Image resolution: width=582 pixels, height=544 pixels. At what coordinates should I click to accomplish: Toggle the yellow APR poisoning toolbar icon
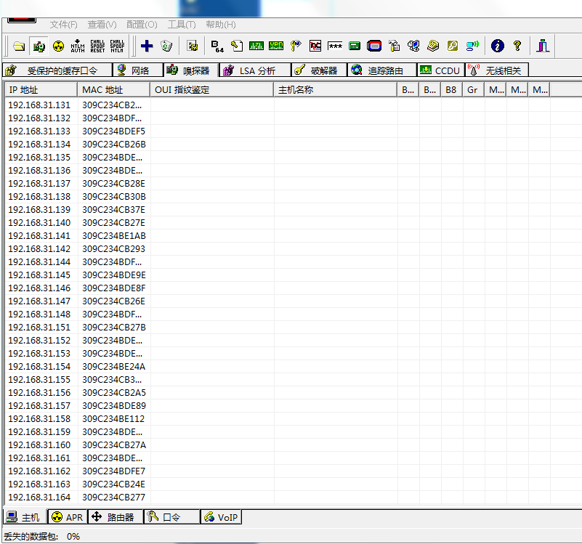coord(58,46)
